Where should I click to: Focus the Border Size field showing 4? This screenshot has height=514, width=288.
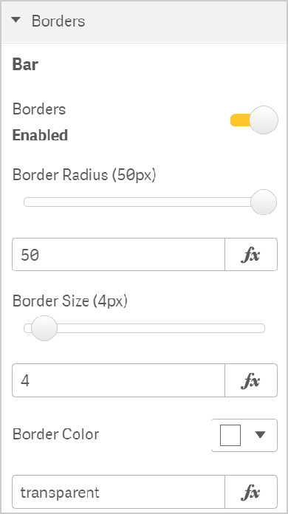119,380
